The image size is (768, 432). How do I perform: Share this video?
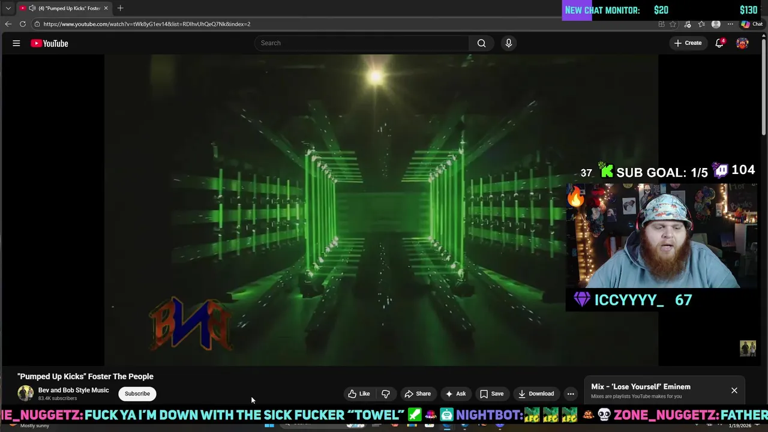418,394
